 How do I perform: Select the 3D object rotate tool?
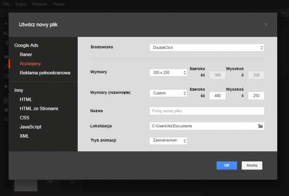[x=6, y=33]
